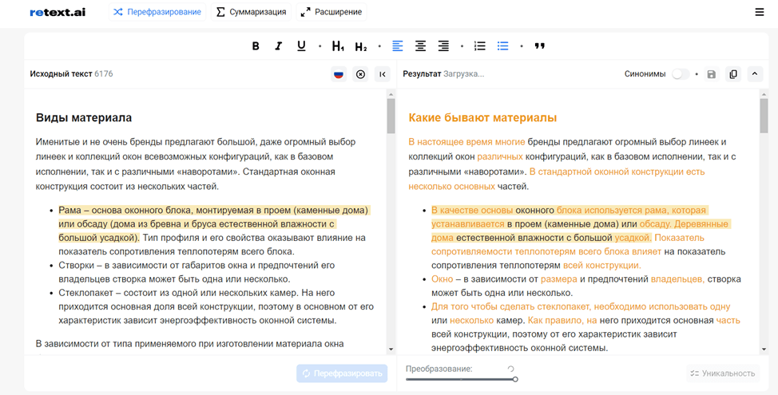Click the 'Исходный текст' label
This screenshot has width=778, height=395.
[61, 74]
